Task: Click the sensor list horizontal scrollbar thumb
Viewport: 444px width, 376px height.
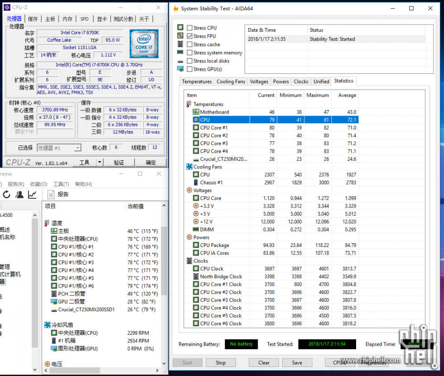Action: click(x=74, y=371)
